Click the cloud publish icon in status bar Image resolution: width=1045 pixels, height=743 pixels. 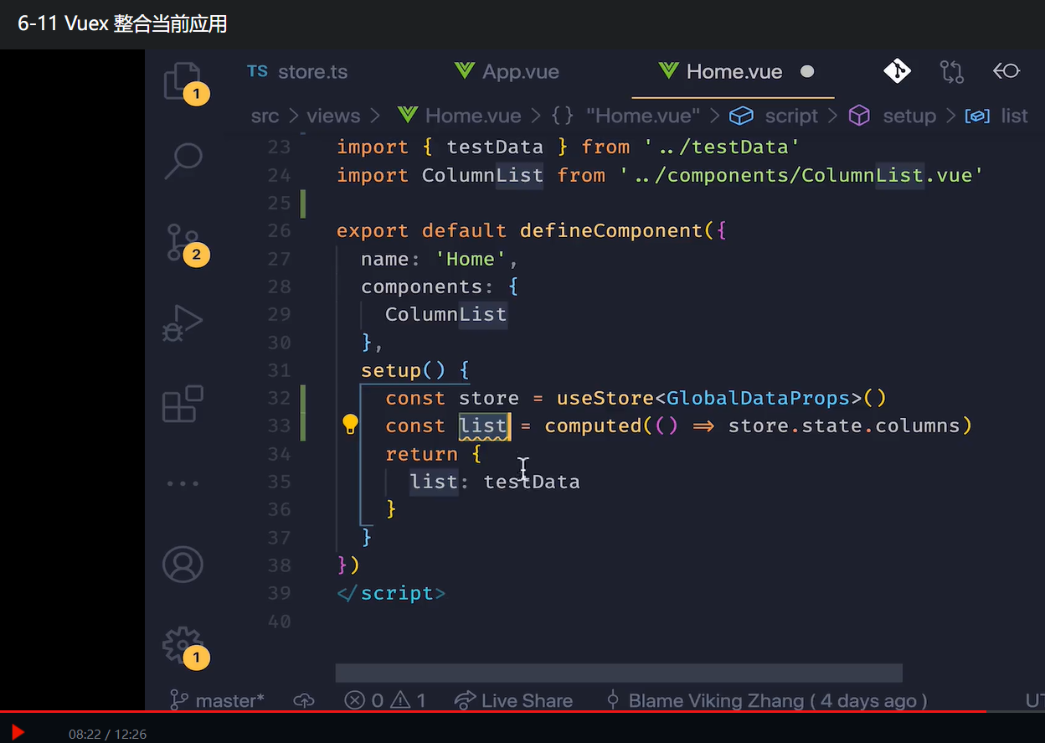tap(304, 700)
